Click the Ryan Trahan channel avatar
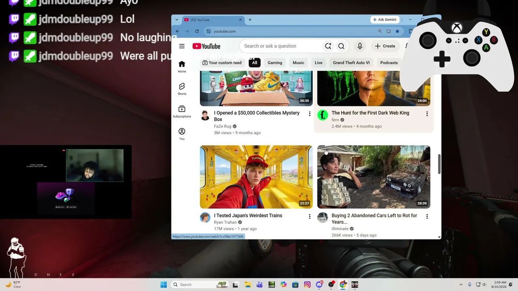Image resolution: width=518 pixels, height=291 pixels. 205,217
